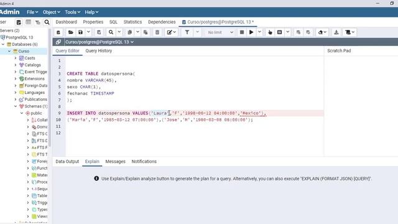This screenshot has width=398, height=224.
Task: Open the Notifications tab
Action: 144,162
